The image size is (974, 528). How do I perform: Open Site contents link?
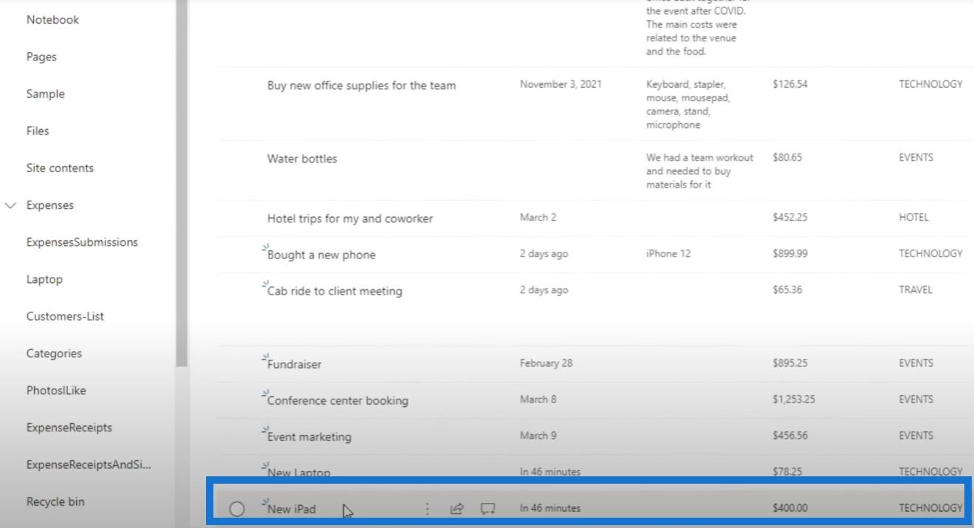pyautogui.click(x=60, y=168)
